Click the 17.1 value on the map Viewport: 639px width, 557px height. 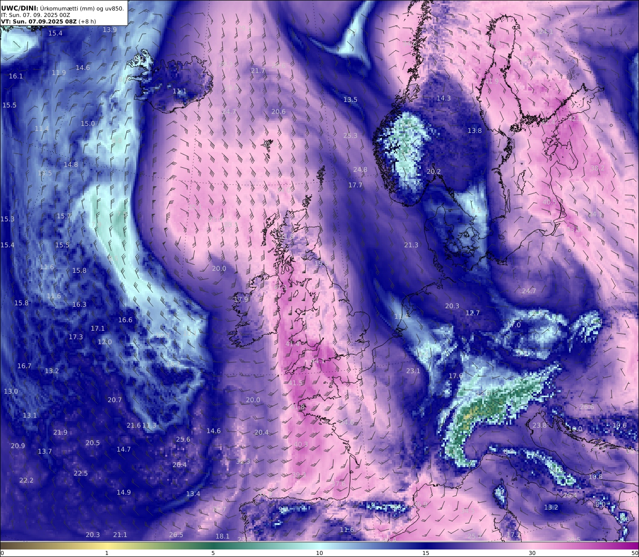(98, 328)
